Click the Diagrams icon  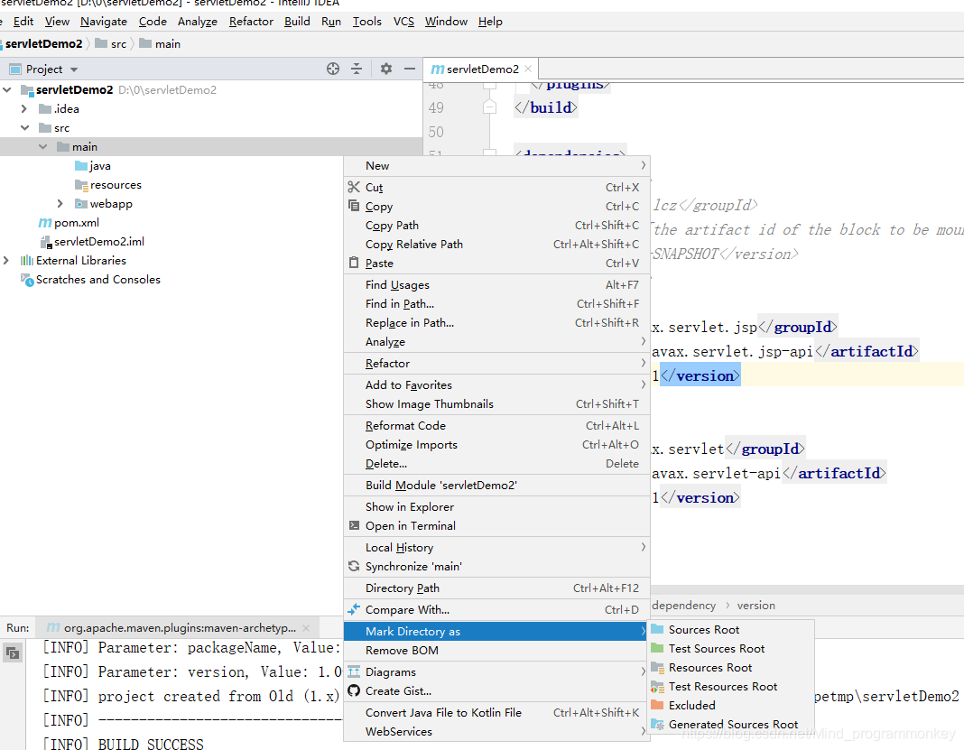point(354,671)
